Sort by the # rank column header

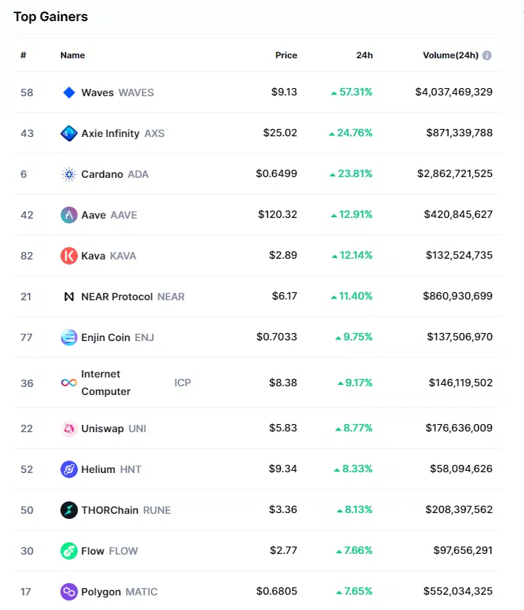23,55
